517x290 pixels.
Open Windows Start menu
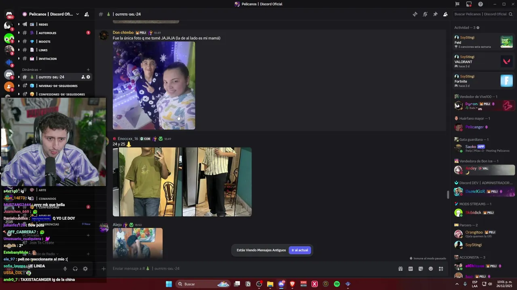click(169, 284)
